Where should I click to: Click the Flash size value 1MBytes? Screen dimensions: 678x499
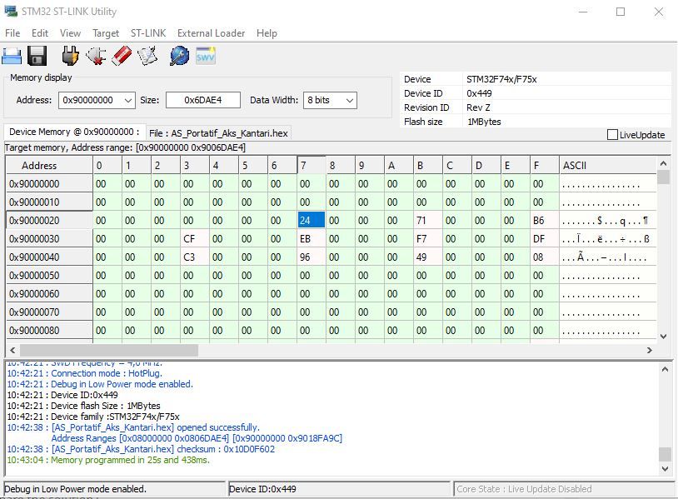(x=484, y=122)
